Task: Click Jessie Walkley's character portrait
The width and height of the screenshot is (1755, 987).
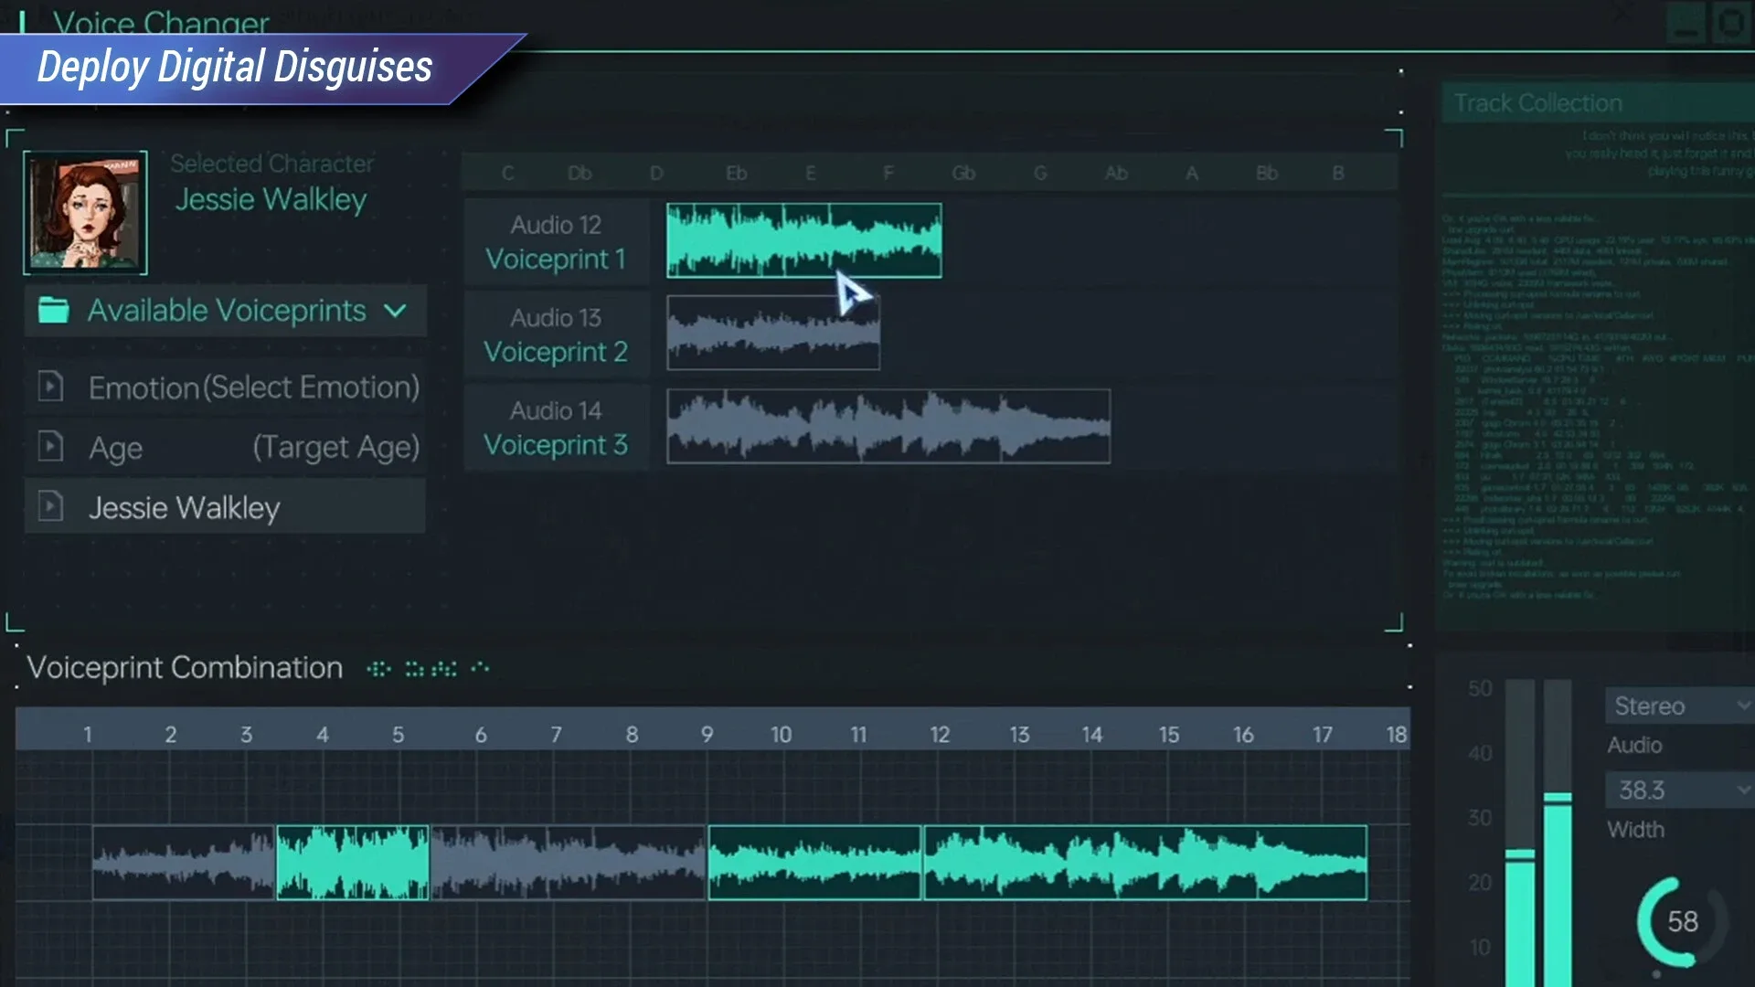Action: pos(85,212)
